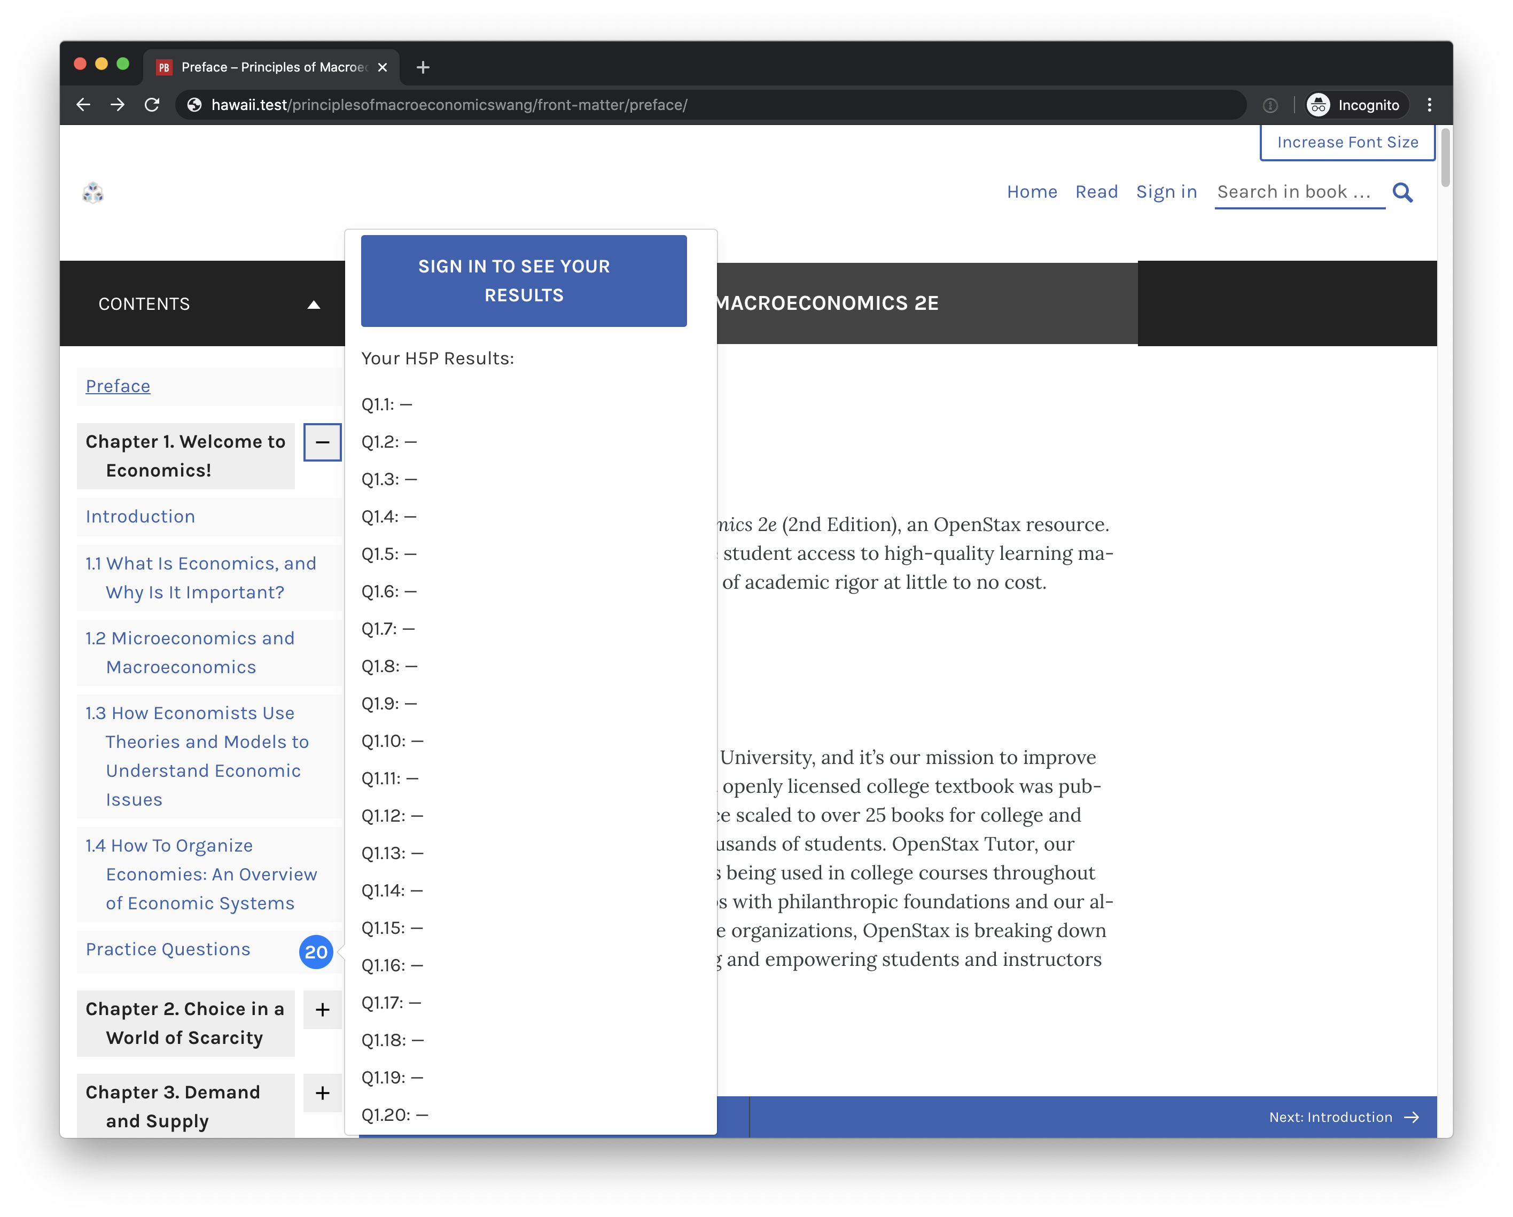Click Q1.20 result row
The width and height of the screenshot is (1513, 1217).
tap(394, 1114)
